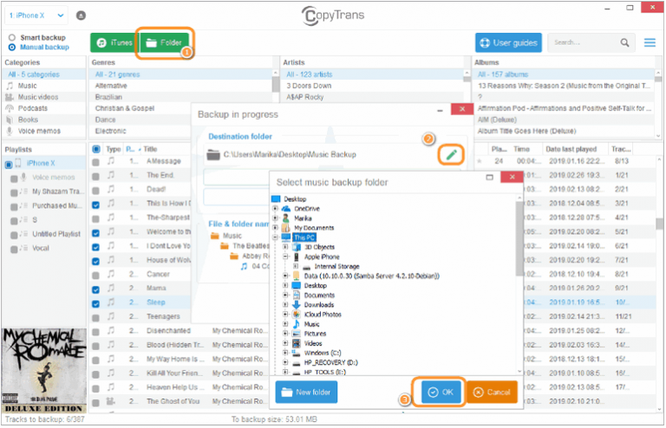Select the Music videos category
Image resolution: width=666 pixels, height=428 pixels.
pos(39,97)
